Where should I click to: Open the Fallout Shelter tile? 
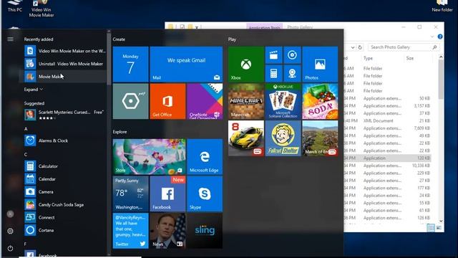(x=283, y=138)
